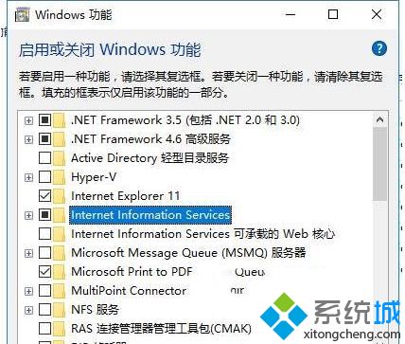
Task: Click folder icon beside NFS 服务
Action: 59,310
